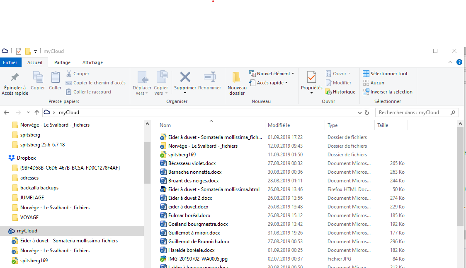Collapse the ribbon using the chevron

(451, 62)
